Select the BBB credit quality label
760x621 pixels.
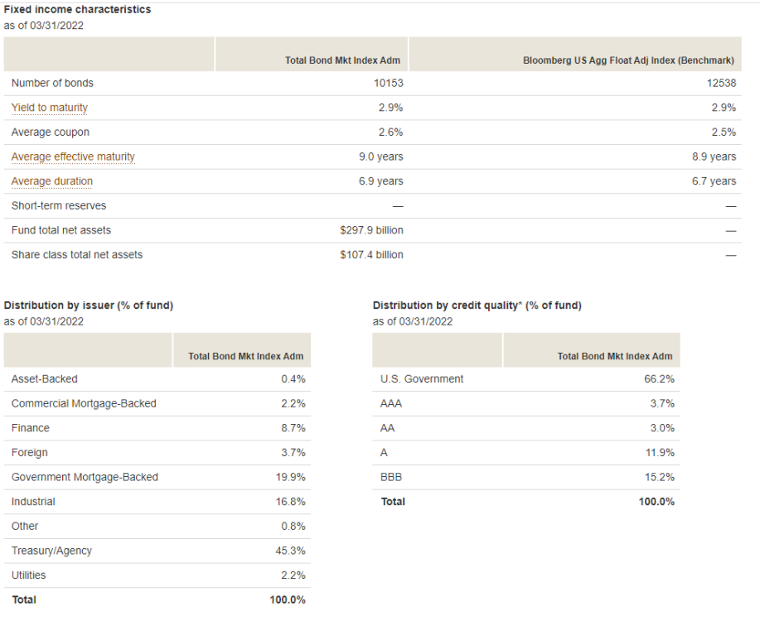(391, 477)
